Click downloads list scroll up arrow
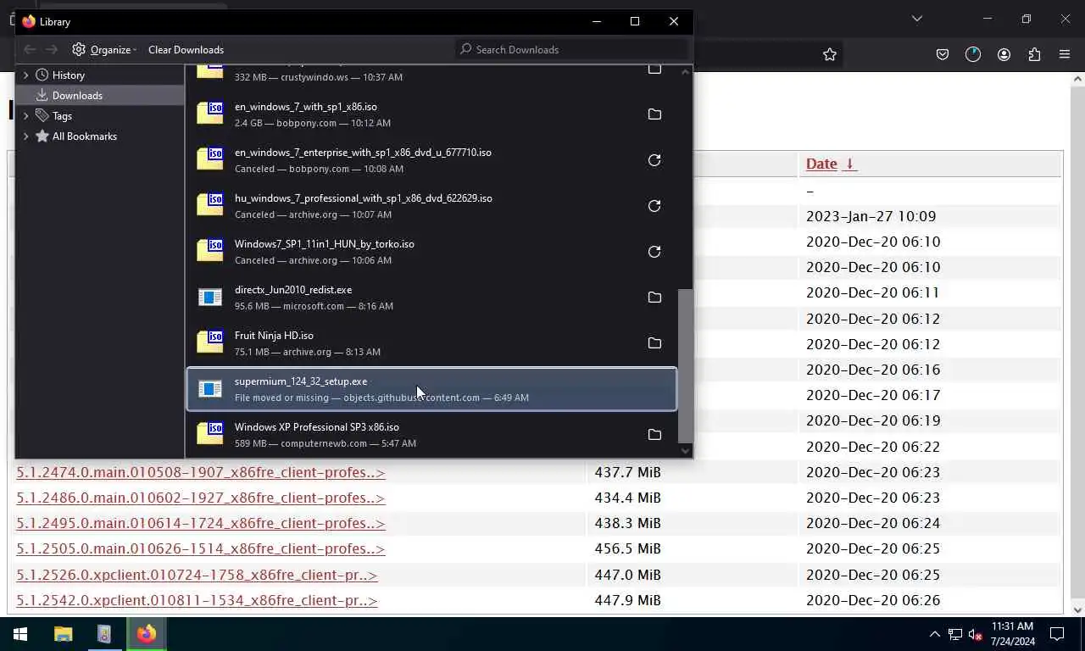Image resolution: width=1085 pixels, height=651 pixels. click(686, 72)
